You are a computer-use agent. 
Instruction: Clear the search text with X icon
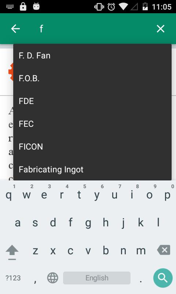(161, 29)
